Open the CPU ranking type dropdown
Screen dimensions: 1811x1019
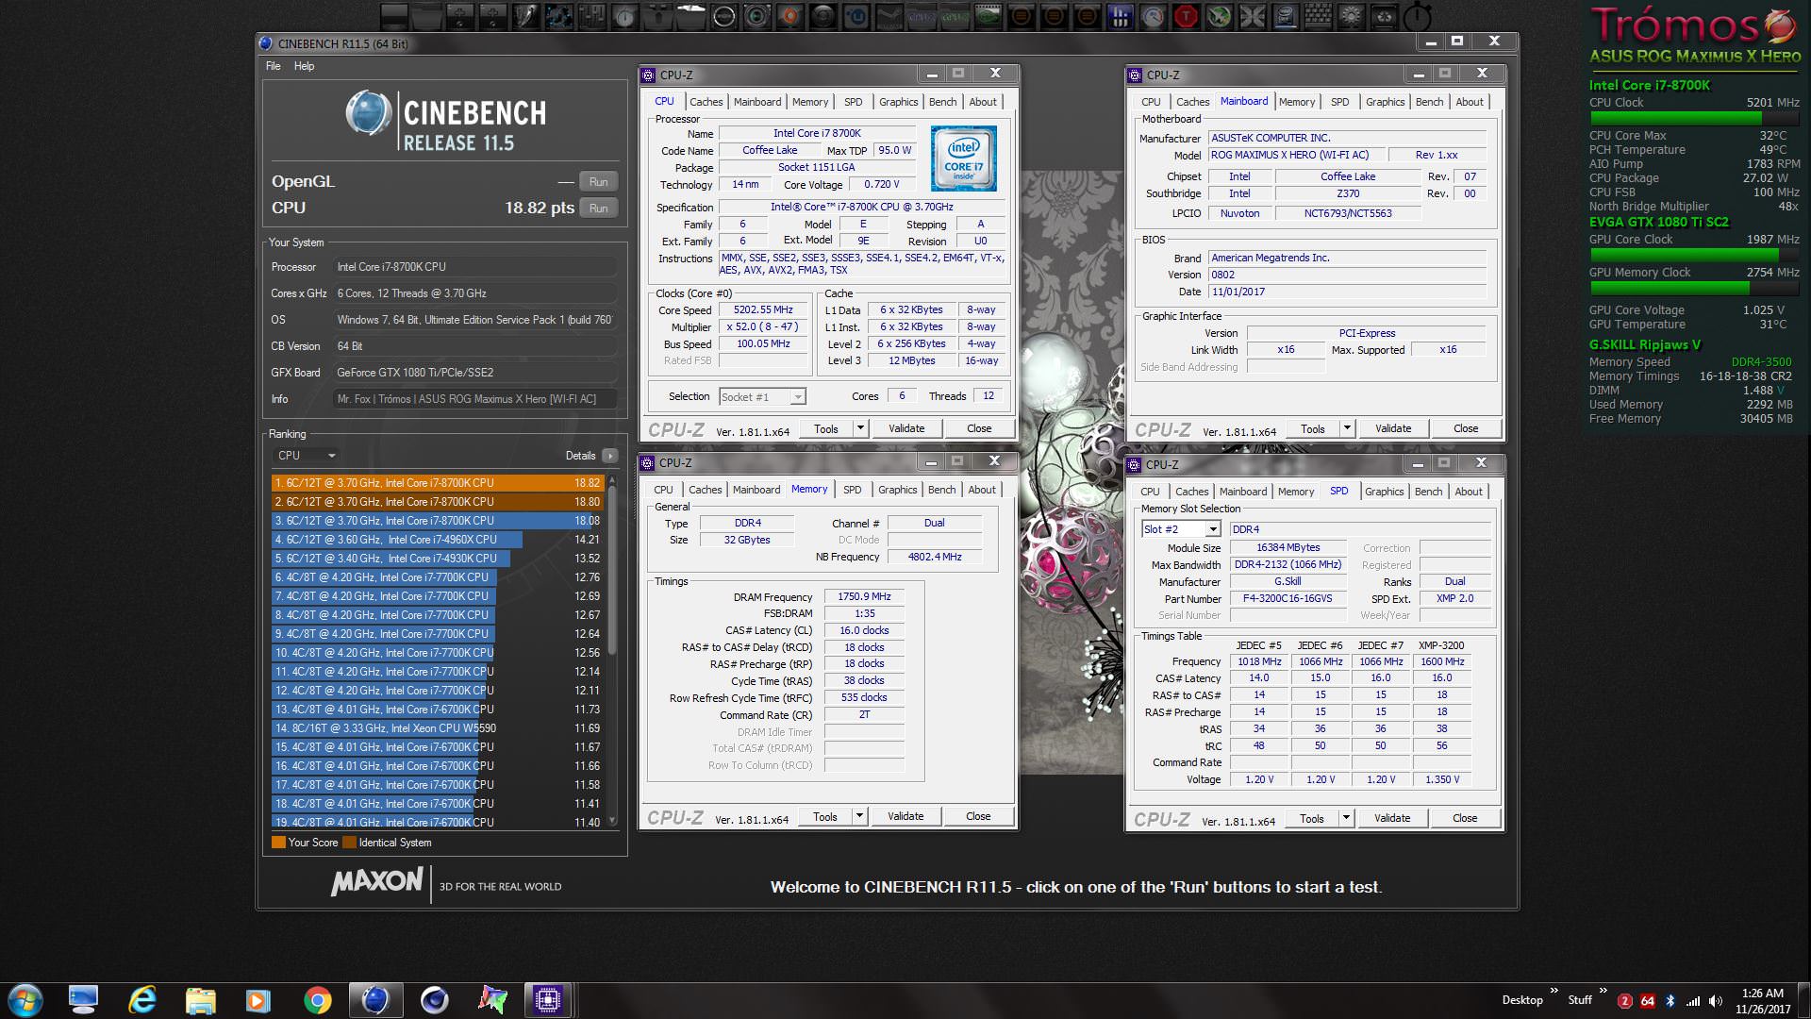[307, 455]
